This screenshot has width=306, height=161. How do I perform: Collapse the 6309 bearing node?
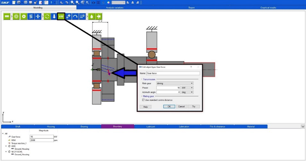pyautogui.click(x=6, y=146)
